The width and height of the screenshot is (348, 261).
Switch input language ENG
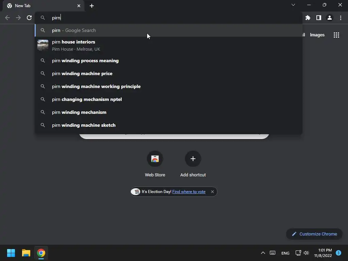pyautogui.click(x=285, y=253)
